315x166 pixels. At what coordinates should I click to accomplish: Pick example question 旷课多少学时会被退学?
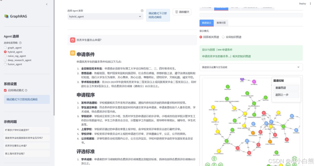point(27,130)
